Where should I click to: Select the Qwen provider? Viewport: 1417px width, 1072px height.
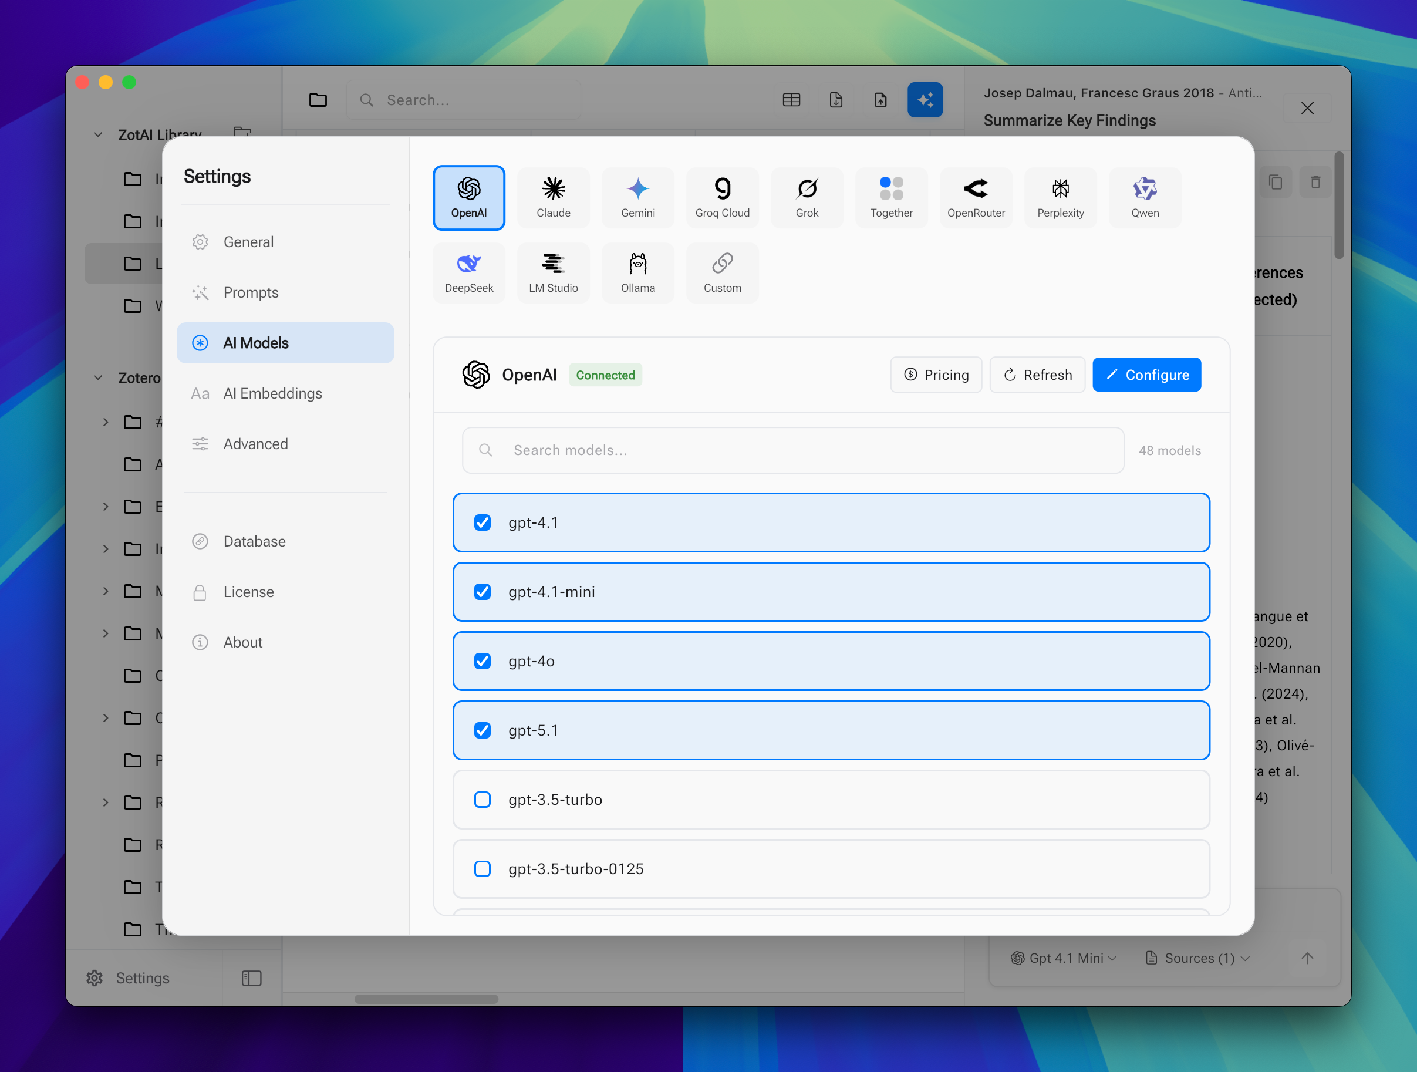1145,197
